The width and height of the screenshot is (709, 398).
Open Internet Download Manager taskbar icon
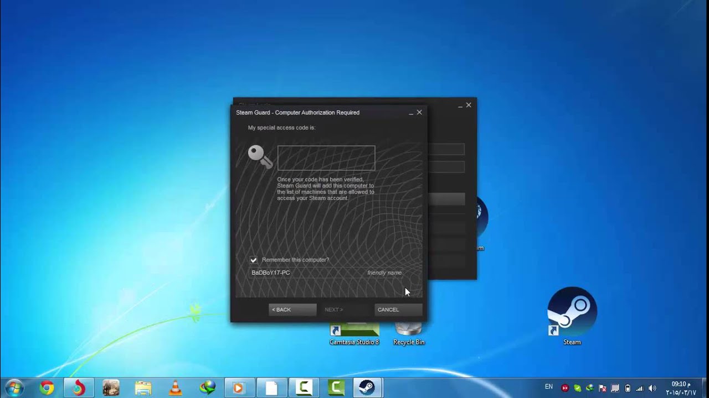207,388
